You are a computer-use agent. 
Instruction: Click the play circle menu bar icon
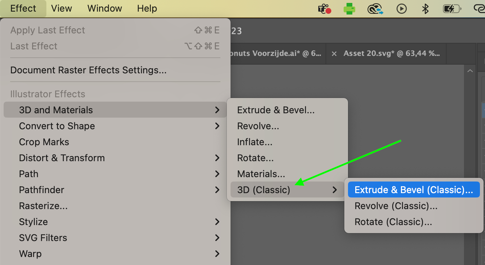tap(401, 9)
